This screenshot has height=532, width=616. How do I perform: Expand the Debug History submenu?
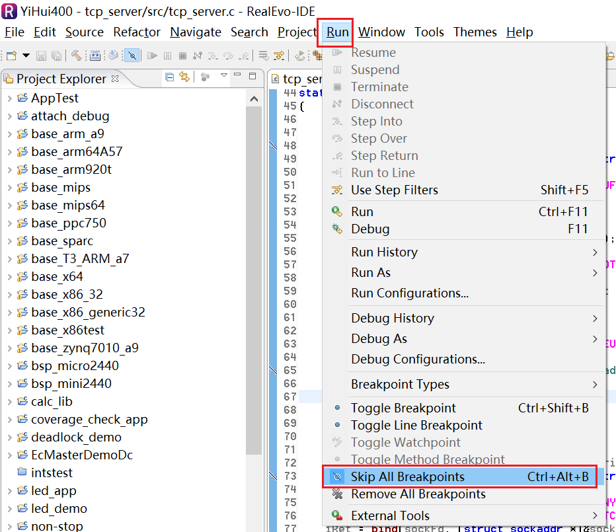(x=463, y=319)
